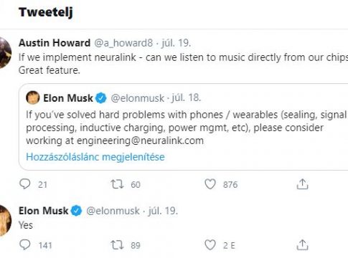The image size is (348, 258).
Task: Reply to Elon Musk's Yes tweet
Action: coord(25,245)
